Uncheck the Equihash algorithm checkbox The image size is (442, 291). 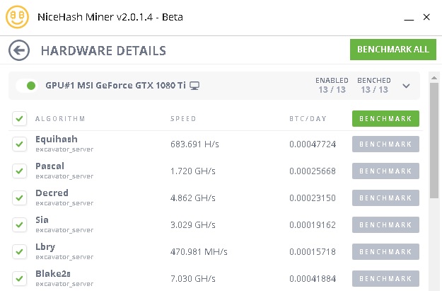(20, 144)
